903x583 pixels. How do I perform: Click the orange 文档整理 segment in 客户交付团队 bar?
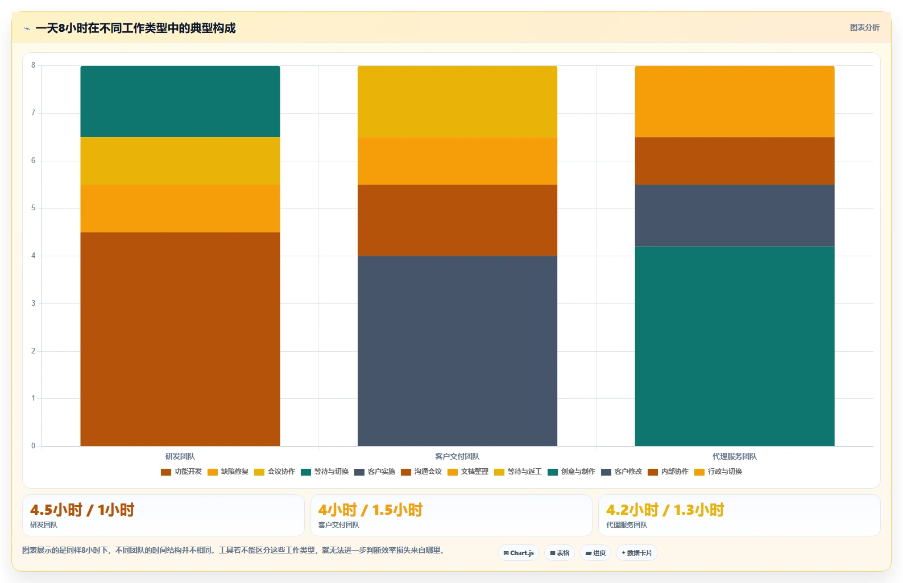pyautogui.click(x=457, y=161)
